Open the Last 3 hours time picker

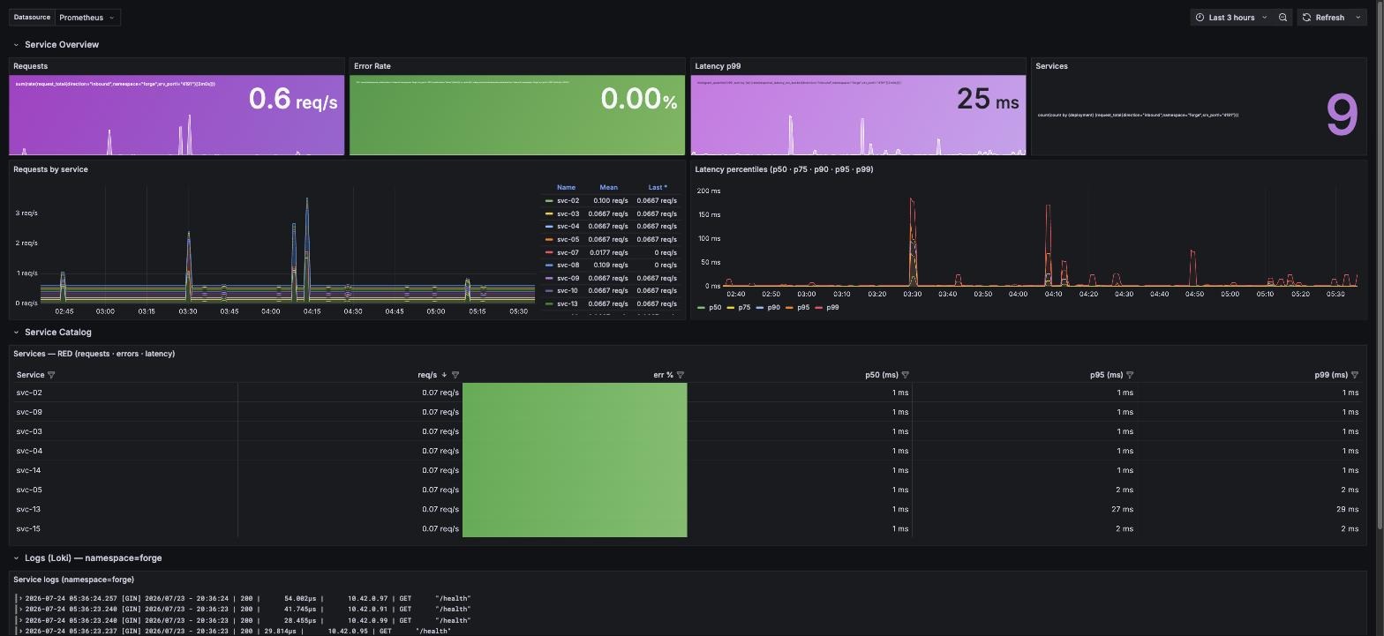tap(1230, 18)
